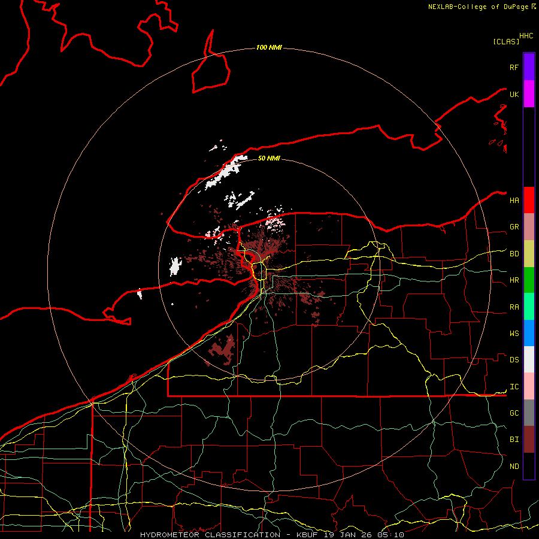Click the UK legend label

(x=514, y=94)
